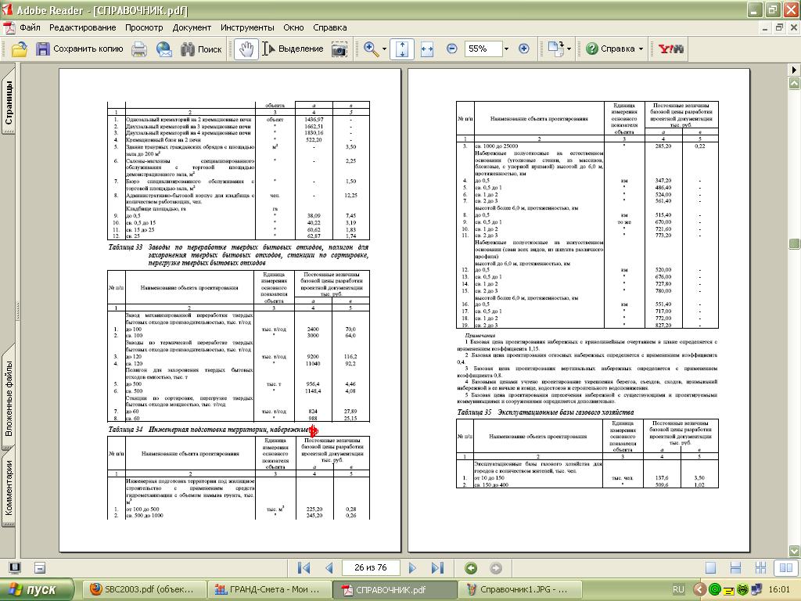Image resolution: width=801 pixels, height=601 pixels.
Task: Click the page number field 26 из 76
Action: pos(370,568)
